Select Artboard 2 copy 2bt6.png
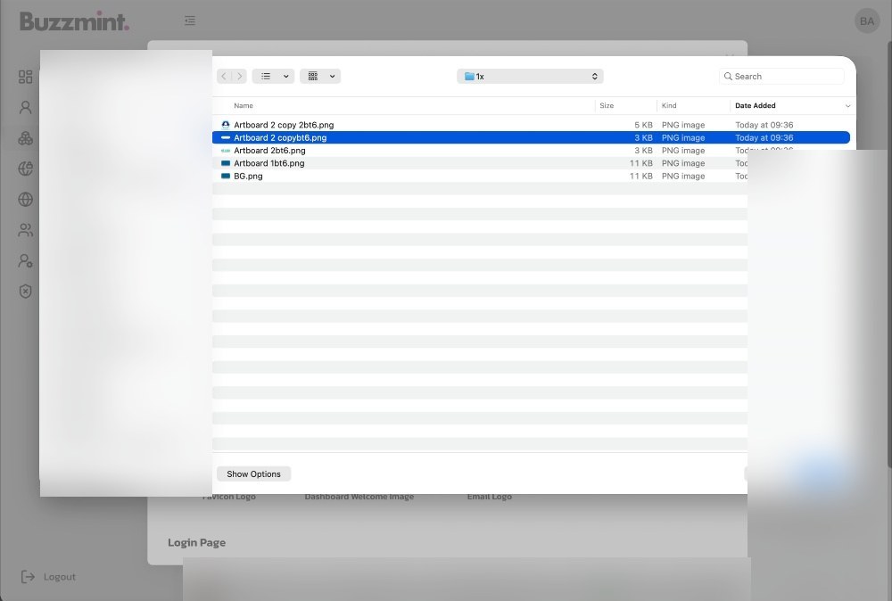The height and width of the screenshot is (601, 892). (x=531, y=125)
